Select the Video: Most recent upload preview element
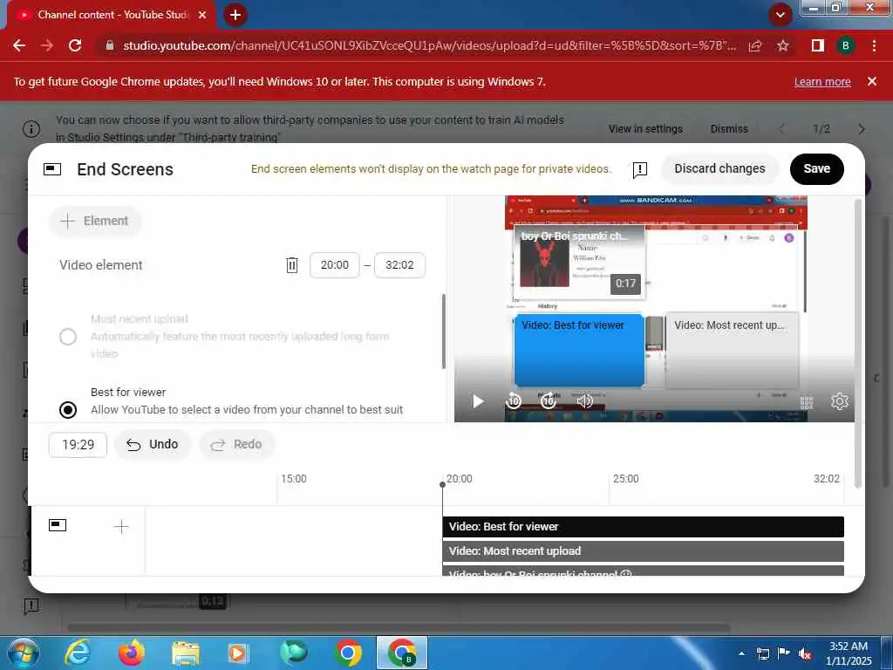Viewport: 893px width, 670px height. coord(732,350)
